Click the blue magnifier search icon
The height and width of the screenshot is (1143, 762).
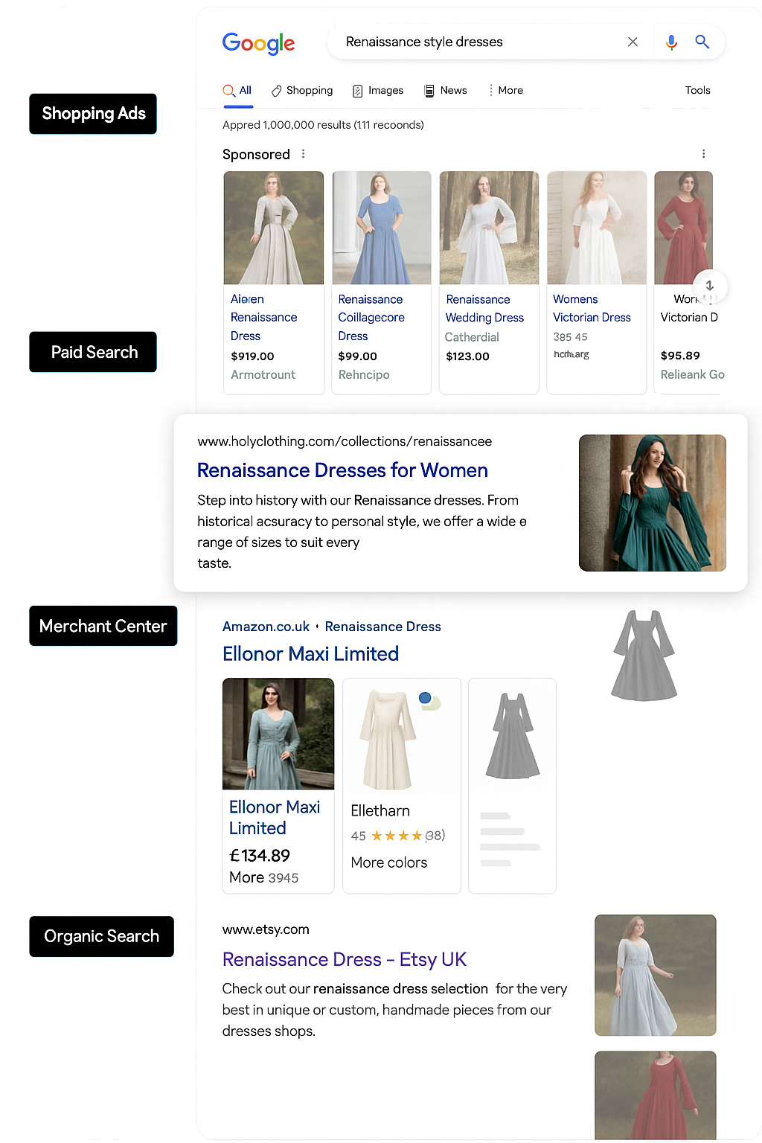coord(702,42)
